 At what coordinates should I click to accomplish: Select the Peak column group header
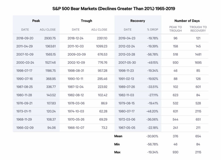tap(36, 21)
